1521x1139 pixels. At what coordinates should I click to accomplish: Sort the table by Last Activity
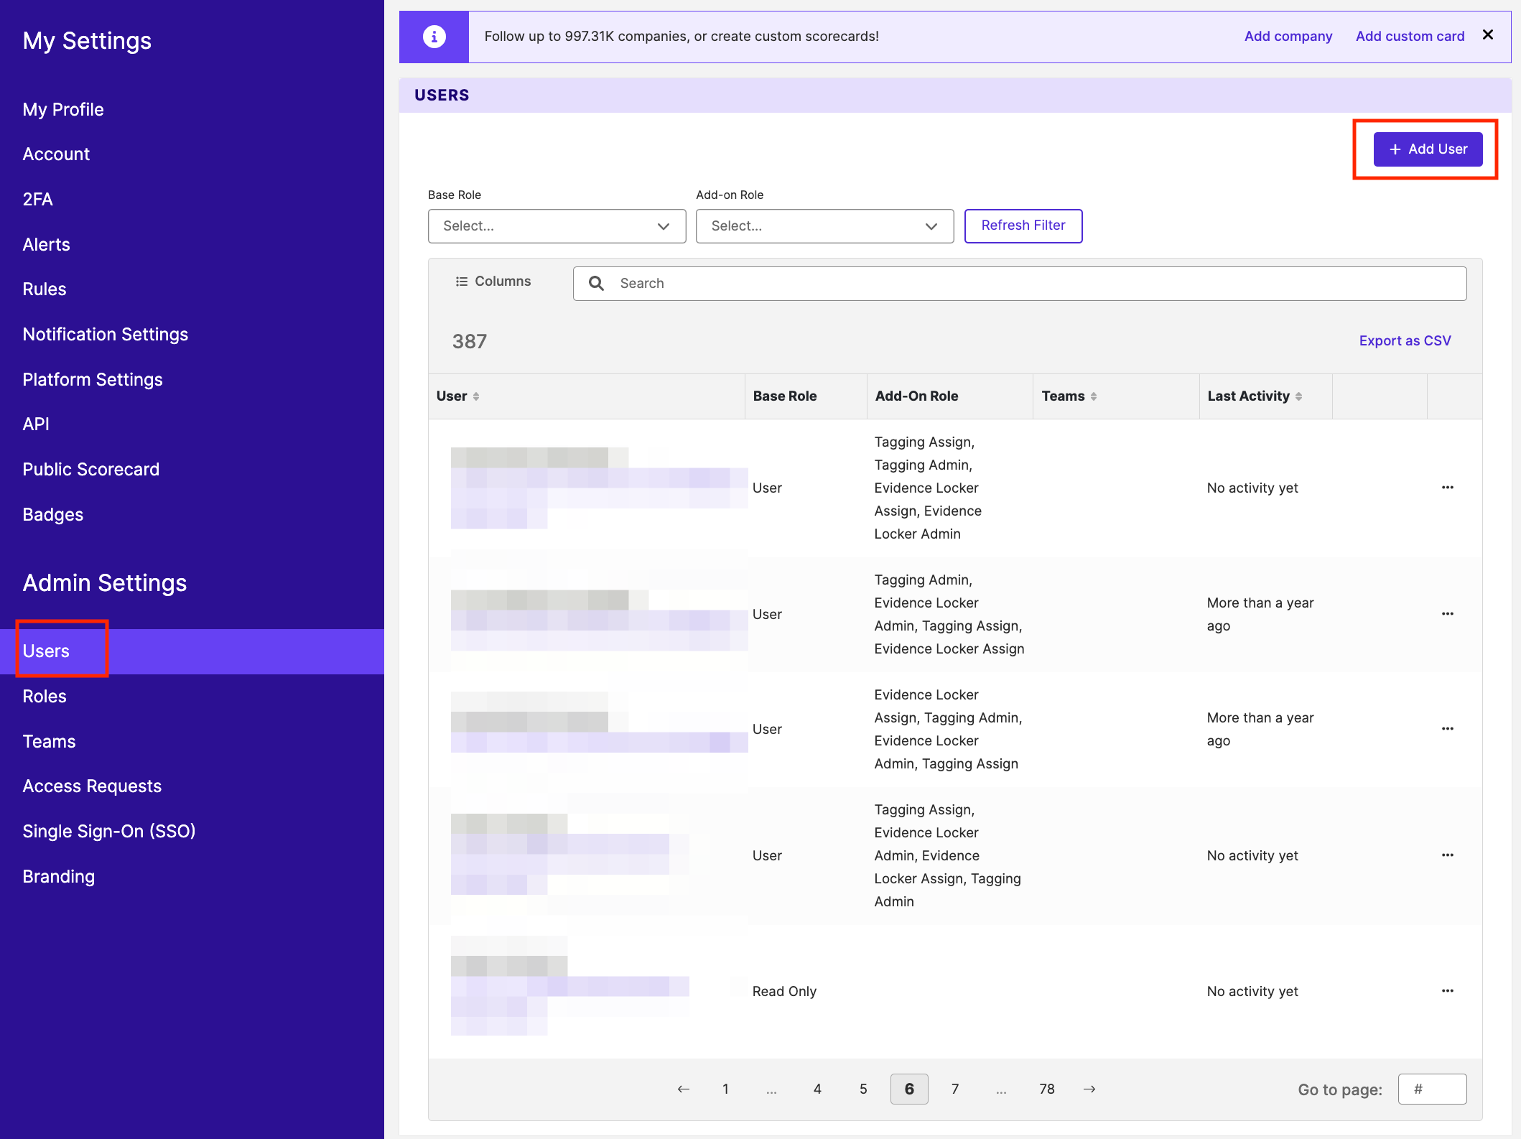[1298, 396]
